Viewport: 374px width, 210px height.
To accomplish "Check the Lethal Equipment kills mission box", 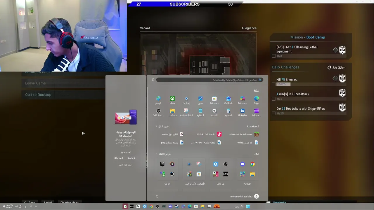I will tap(274, 56).
